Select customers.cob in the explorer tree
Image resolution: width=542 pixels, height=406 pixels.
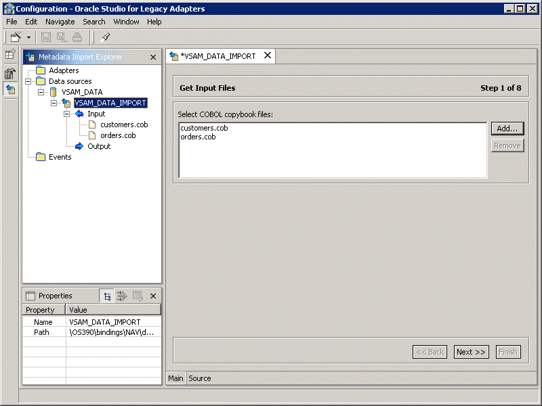pyautogui.click(x=124, y=125)
